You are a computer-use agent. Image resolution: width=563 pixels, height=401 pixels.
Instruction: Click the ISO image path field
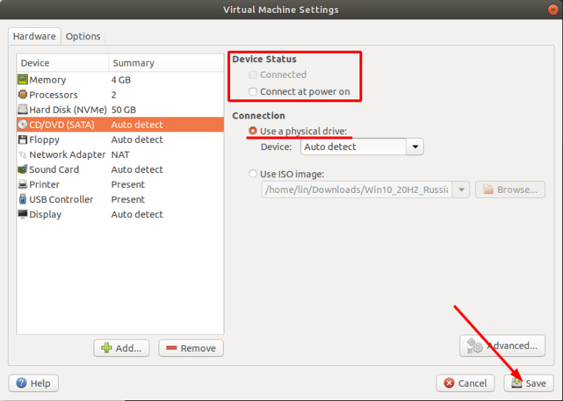pos(357,189)
